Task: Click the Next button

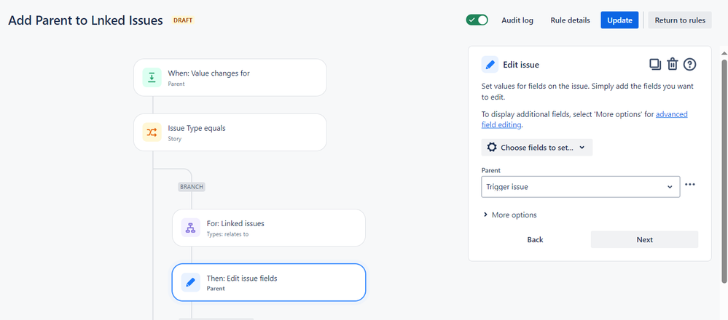Action: [644, 239]
